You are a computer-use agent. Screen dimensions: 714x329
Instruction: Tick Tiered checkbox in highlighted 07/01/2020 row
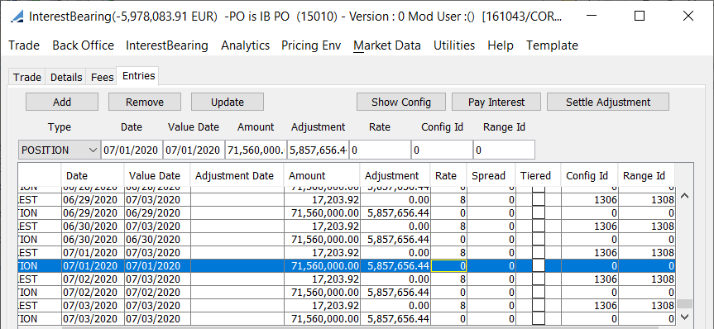click(539, 265)
